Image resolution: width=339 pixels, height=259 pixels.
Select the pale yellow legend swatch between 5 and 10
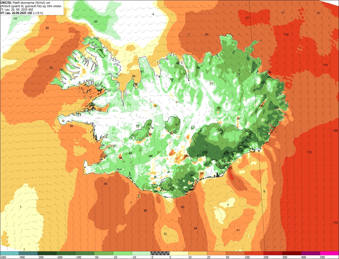point(179,253)
